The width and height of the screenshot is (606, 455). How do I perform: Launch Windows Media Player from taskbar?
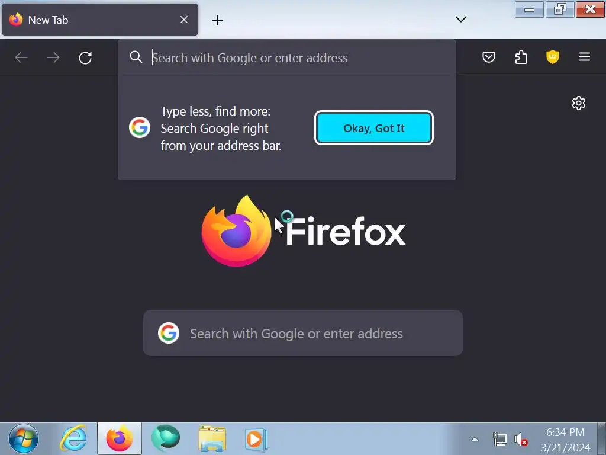256,440
